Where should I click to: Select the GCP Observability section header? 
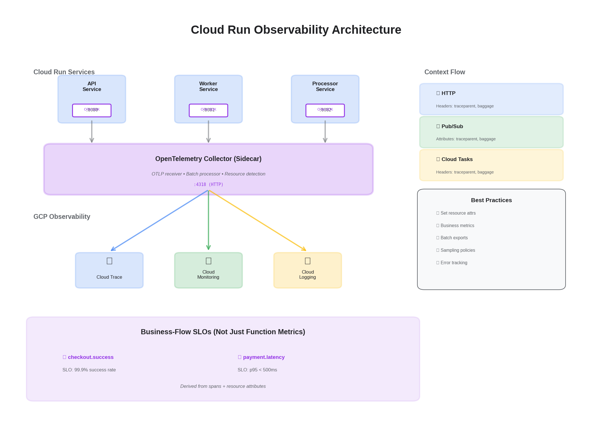[x=62, y=216]
